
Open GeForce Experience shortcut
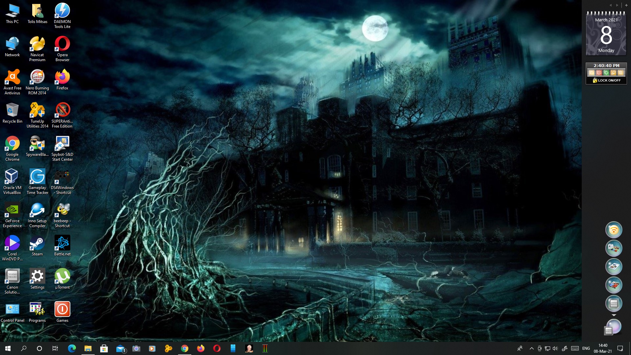12,215
